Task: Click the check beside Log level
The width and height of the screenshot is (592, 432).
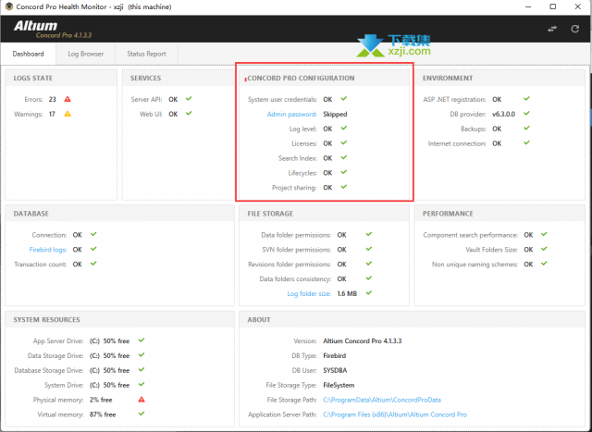Action: pyautogui.click(x=343, y=128)
